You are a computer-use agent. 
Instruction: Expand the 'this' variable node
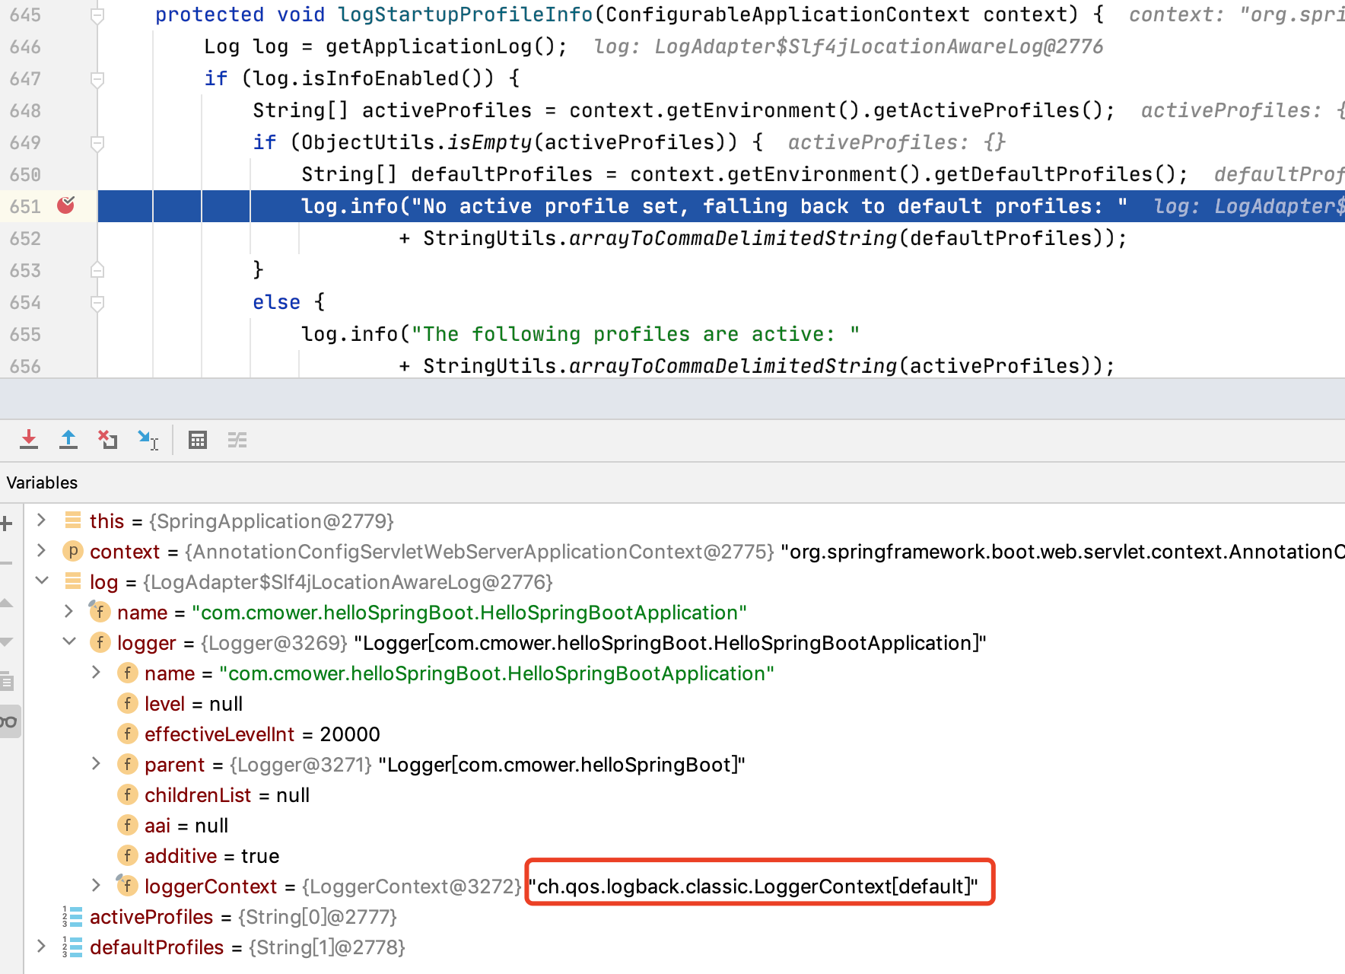pyautogui.click(x=42, y=520)
